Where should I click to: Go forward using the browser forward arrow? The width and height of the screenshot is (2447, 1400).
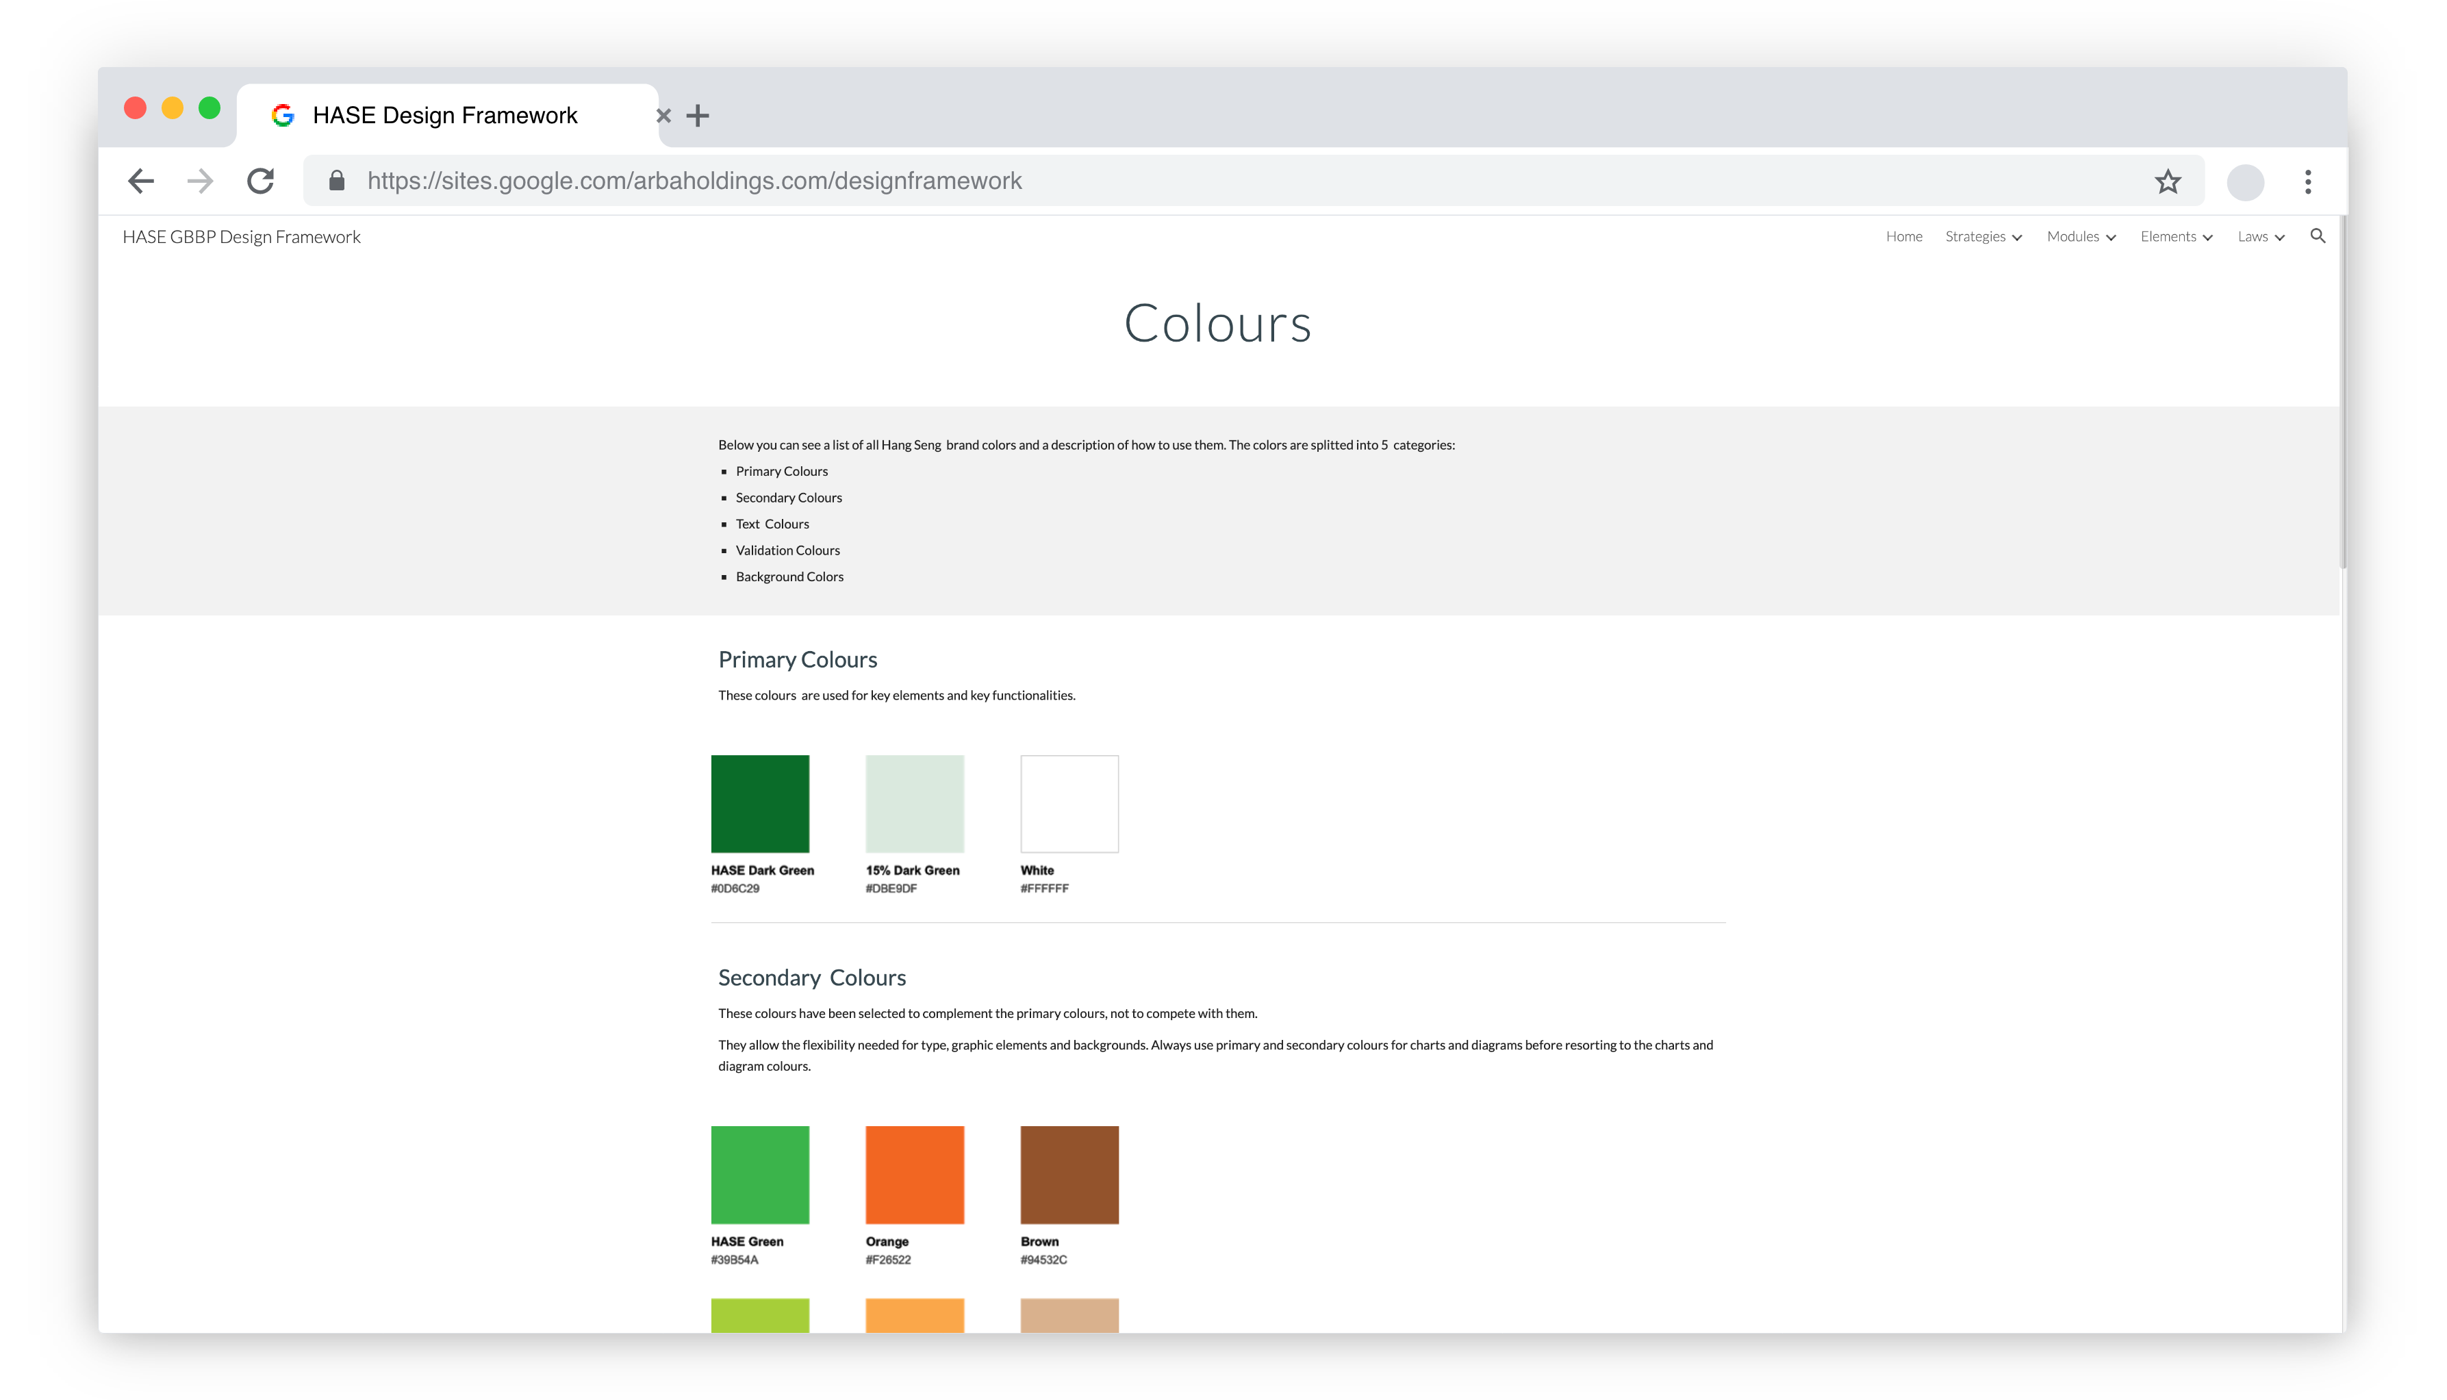coord(200,181)
